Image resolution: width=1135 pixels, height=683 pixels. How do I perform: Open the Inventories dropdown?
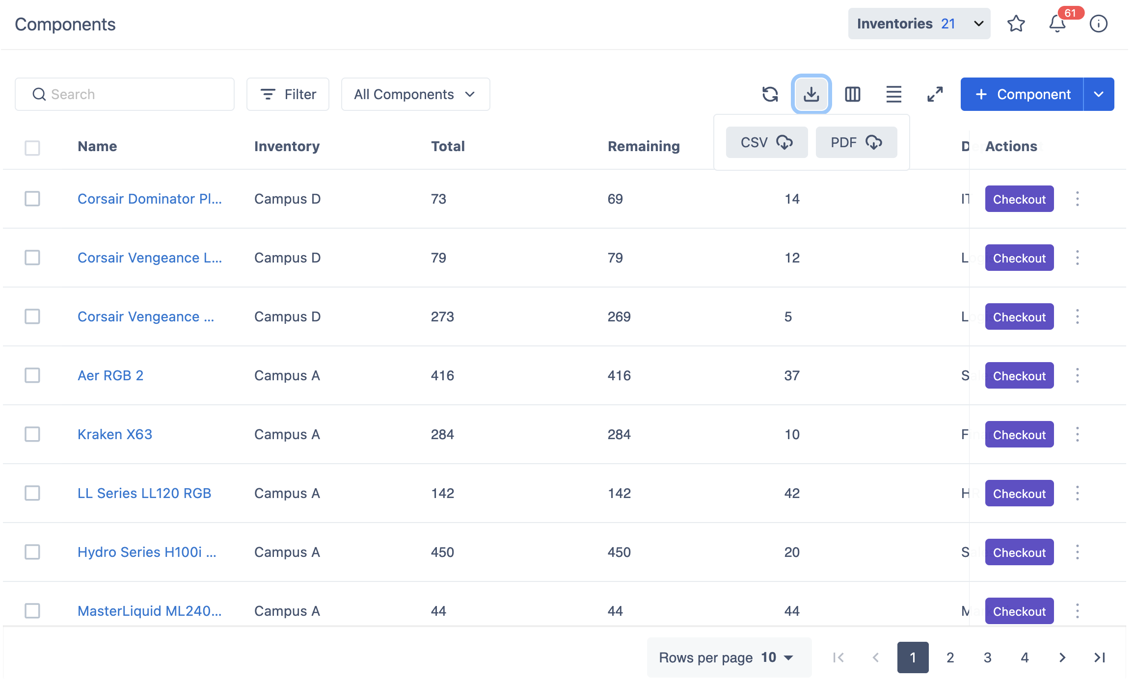click(919, 24)
